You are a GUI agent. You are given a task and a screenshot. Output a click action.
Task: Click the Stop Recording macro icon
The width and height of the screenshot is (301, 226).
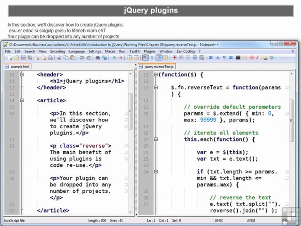tap(181, 58)
